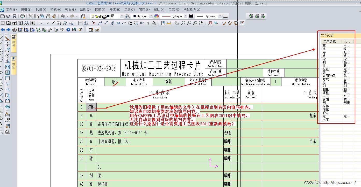Screen dimensions: 361x187
Task: Click the Save file icon
Action: click(14, 16)
